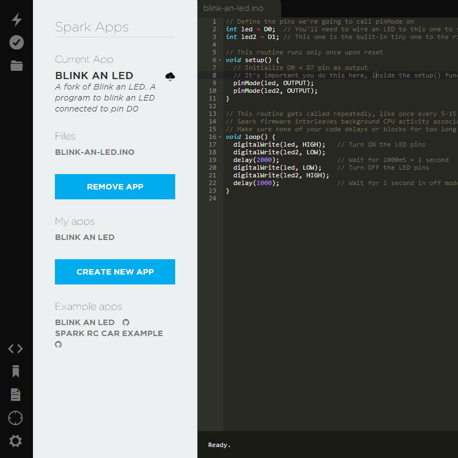Click comment 'This routine runs only once upon reset'
This screenshot has height=458, width=458.
[x=304, y=52]
